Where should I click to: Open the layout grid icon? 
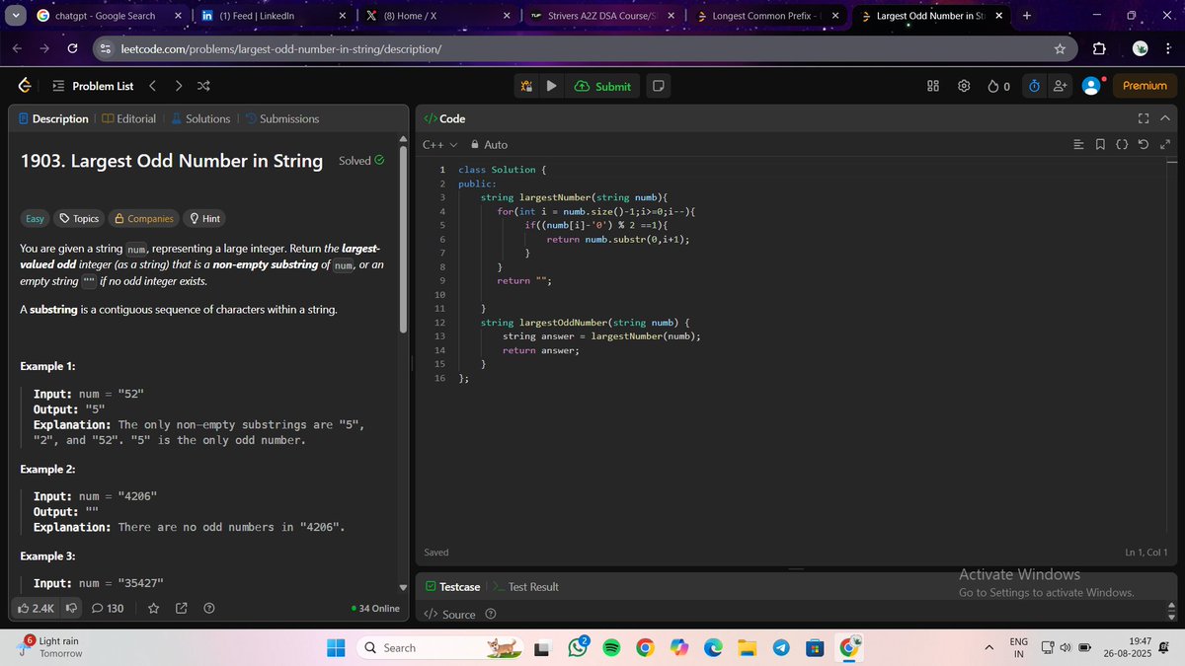933,86
